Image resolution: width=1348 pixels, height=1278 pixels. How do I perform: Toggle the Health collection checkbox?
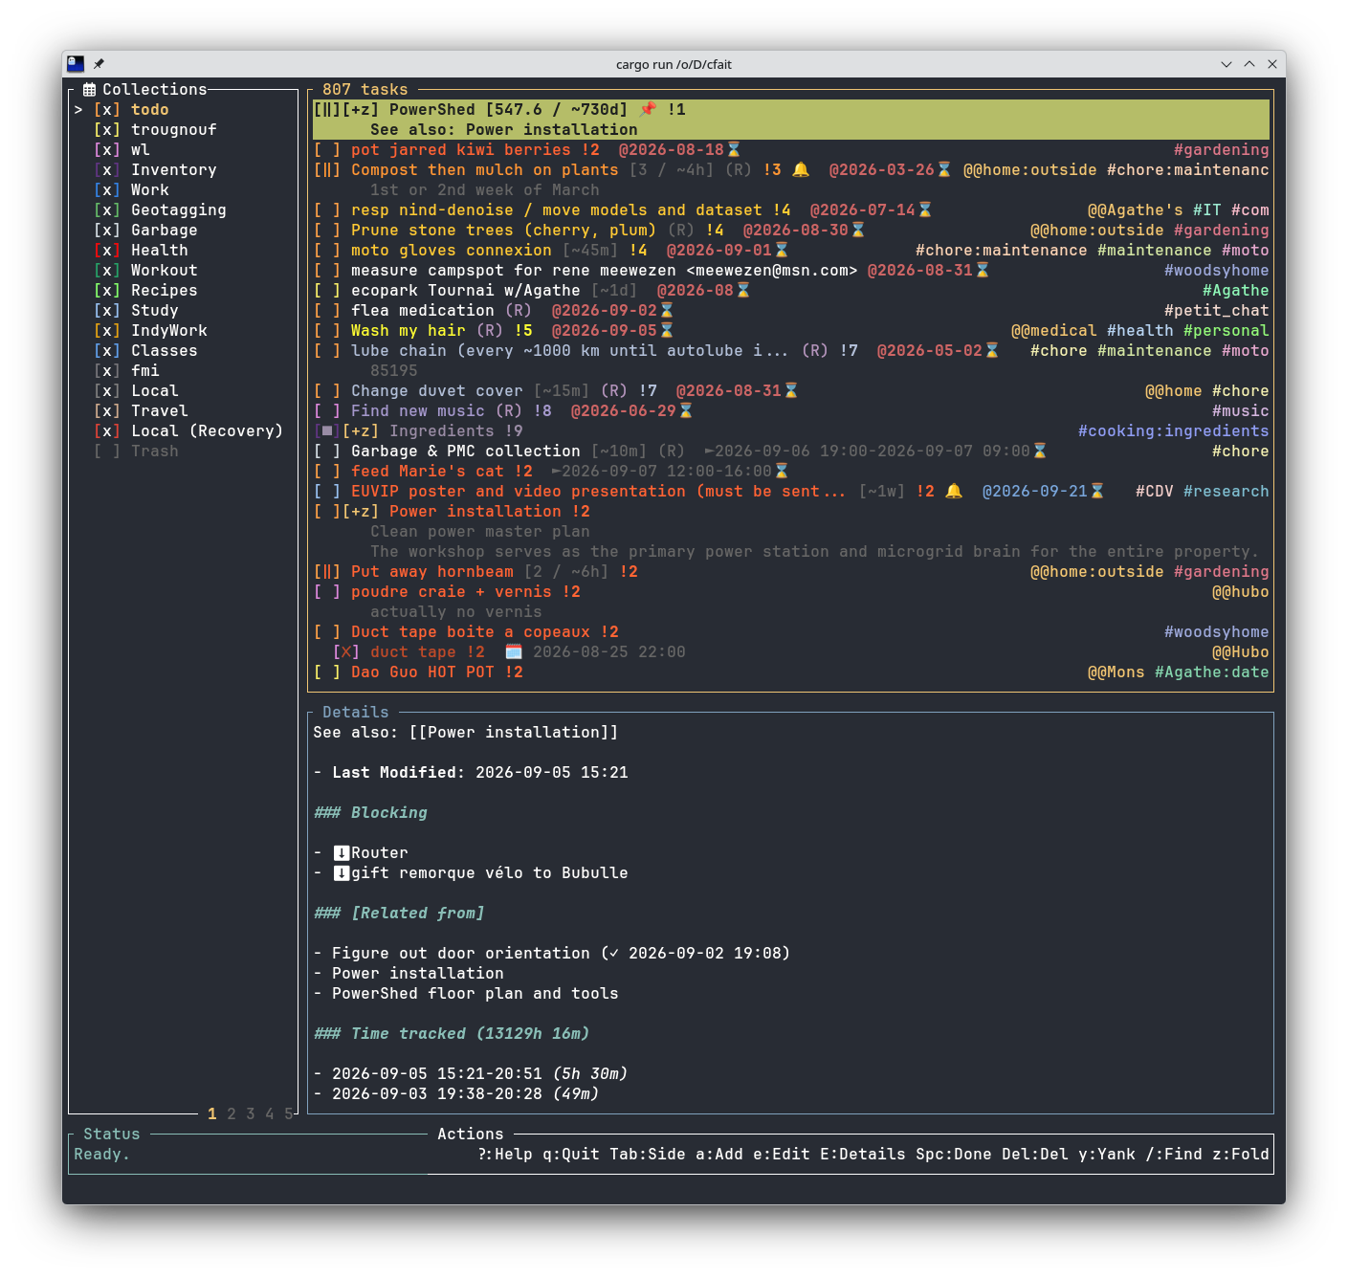click(x=107, y=250)
